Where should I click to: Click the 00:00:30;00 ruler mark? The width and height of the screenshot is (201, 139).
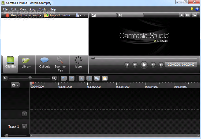coord(123,87)
